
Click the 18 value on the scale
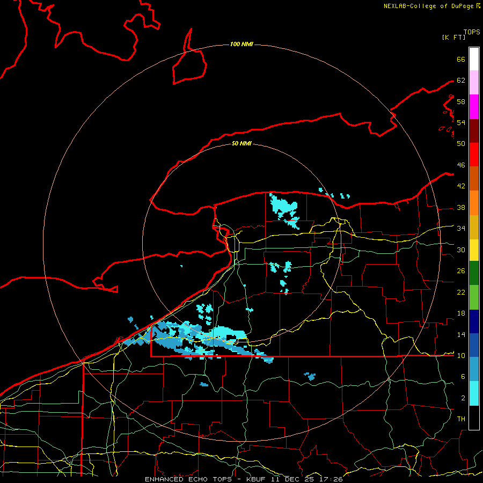461,313
